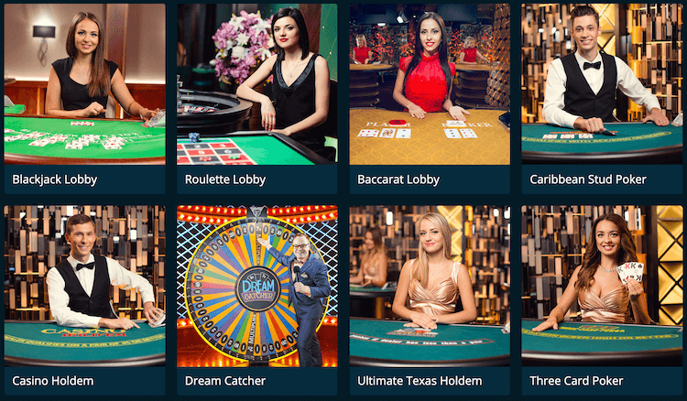Launch the Casino Holdem game image
Screen dimensions: 687x401
point(84,286)
